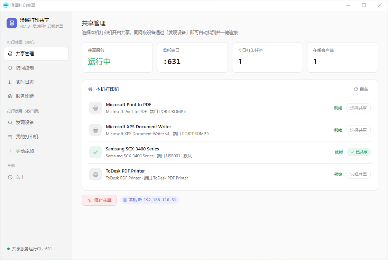Open 服务诊断 page
388x260 pixels.
click(36, 96)
